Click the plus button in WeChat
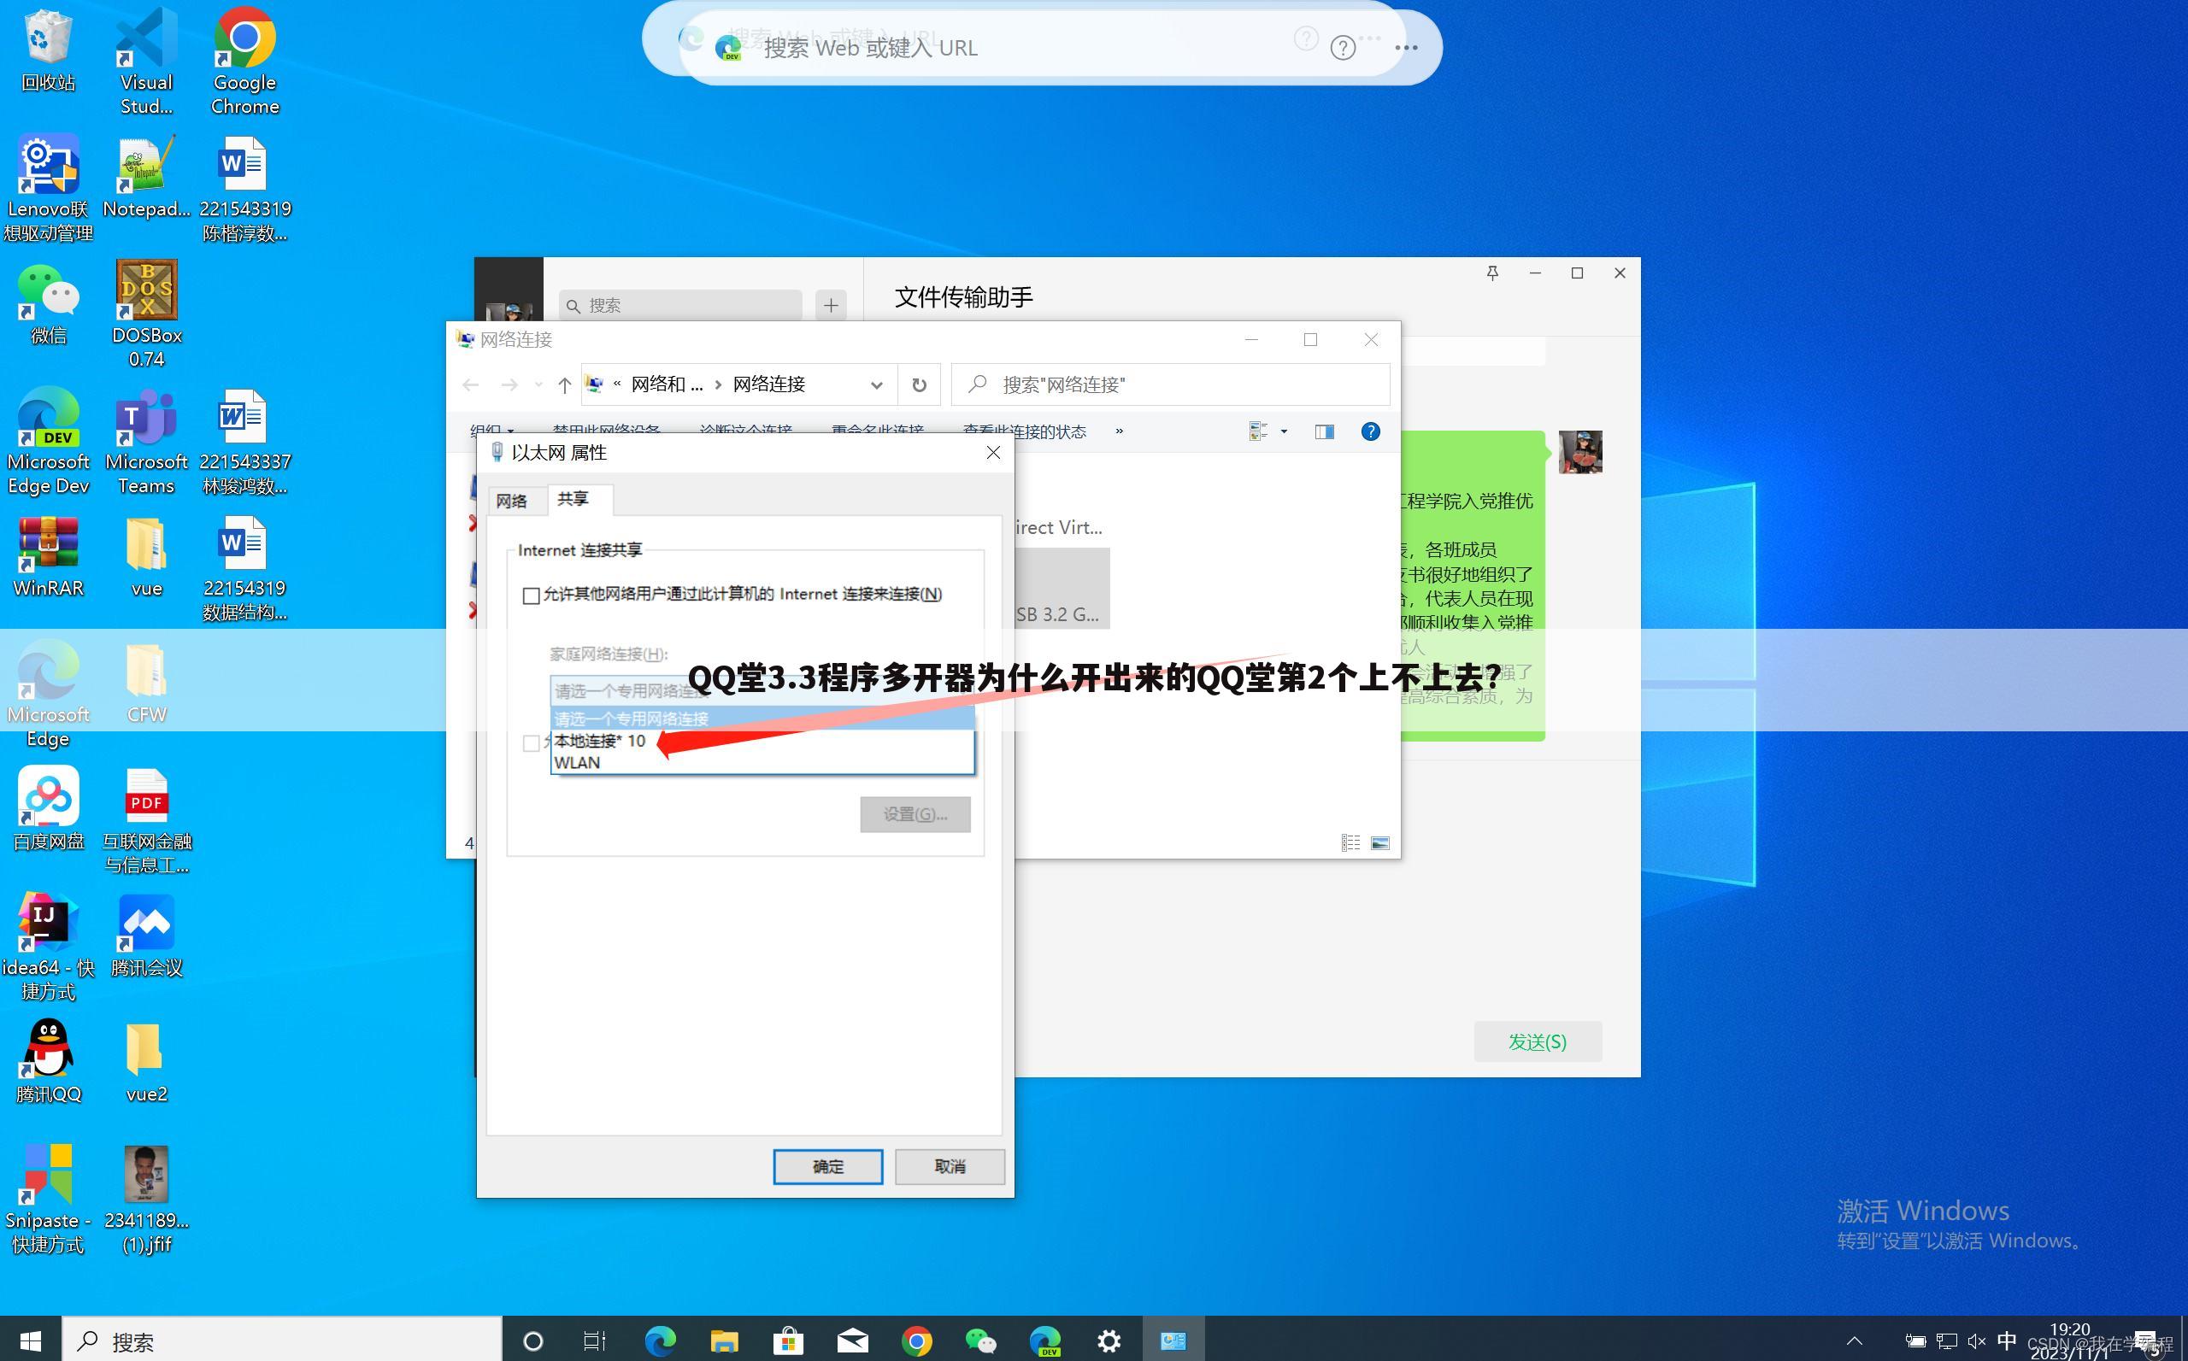 click(830, 305)
